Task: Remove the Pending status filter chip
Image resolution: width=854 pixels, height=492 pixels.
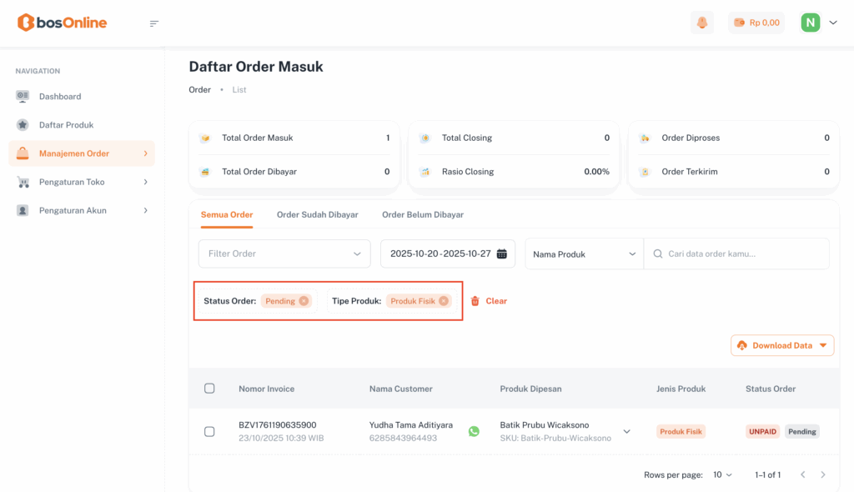Action: pos(304,301)
